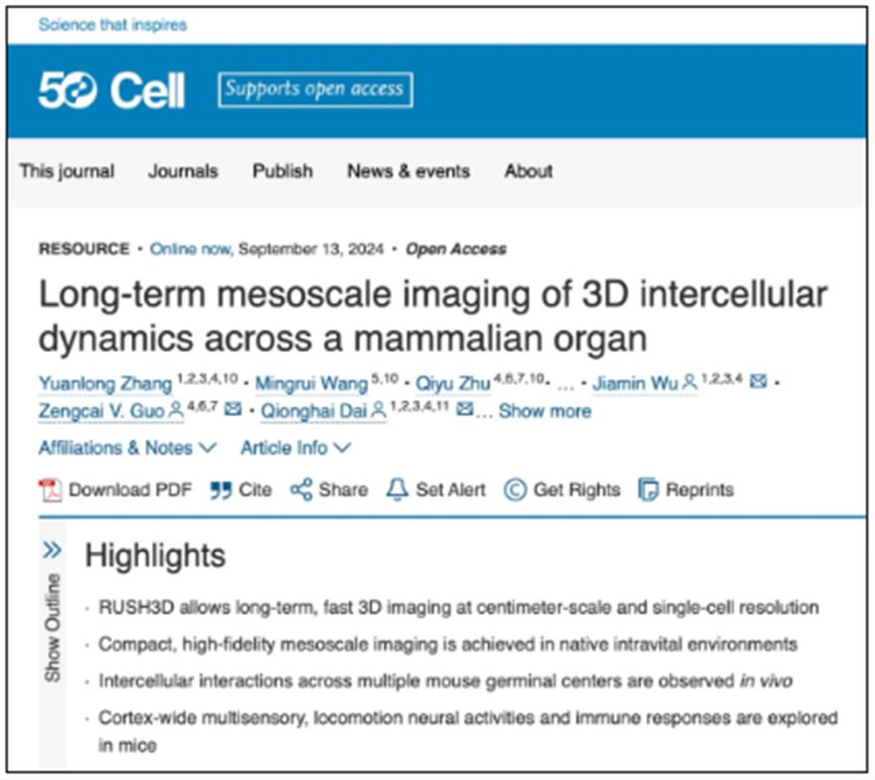Show more authors in the list

coord(544,411)
